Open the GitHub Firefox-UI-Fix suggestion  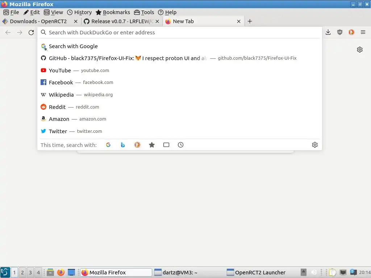pos(180,58)
